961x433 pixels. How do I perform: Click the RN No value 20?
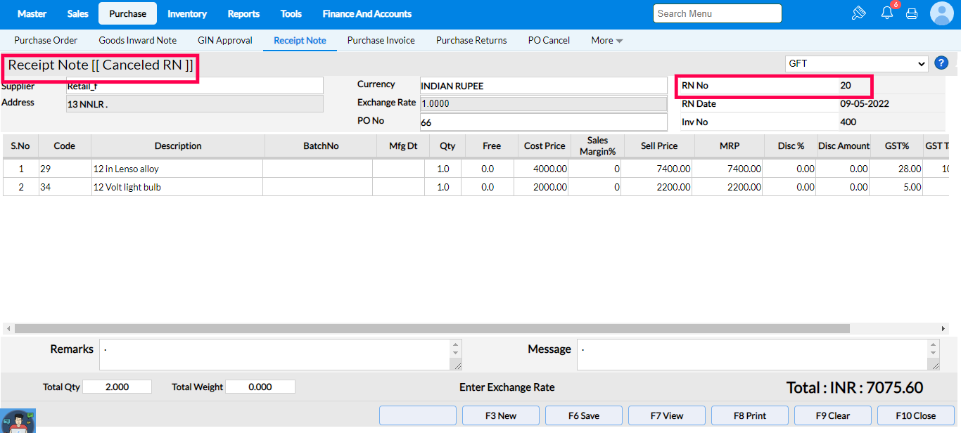(846, 85)
